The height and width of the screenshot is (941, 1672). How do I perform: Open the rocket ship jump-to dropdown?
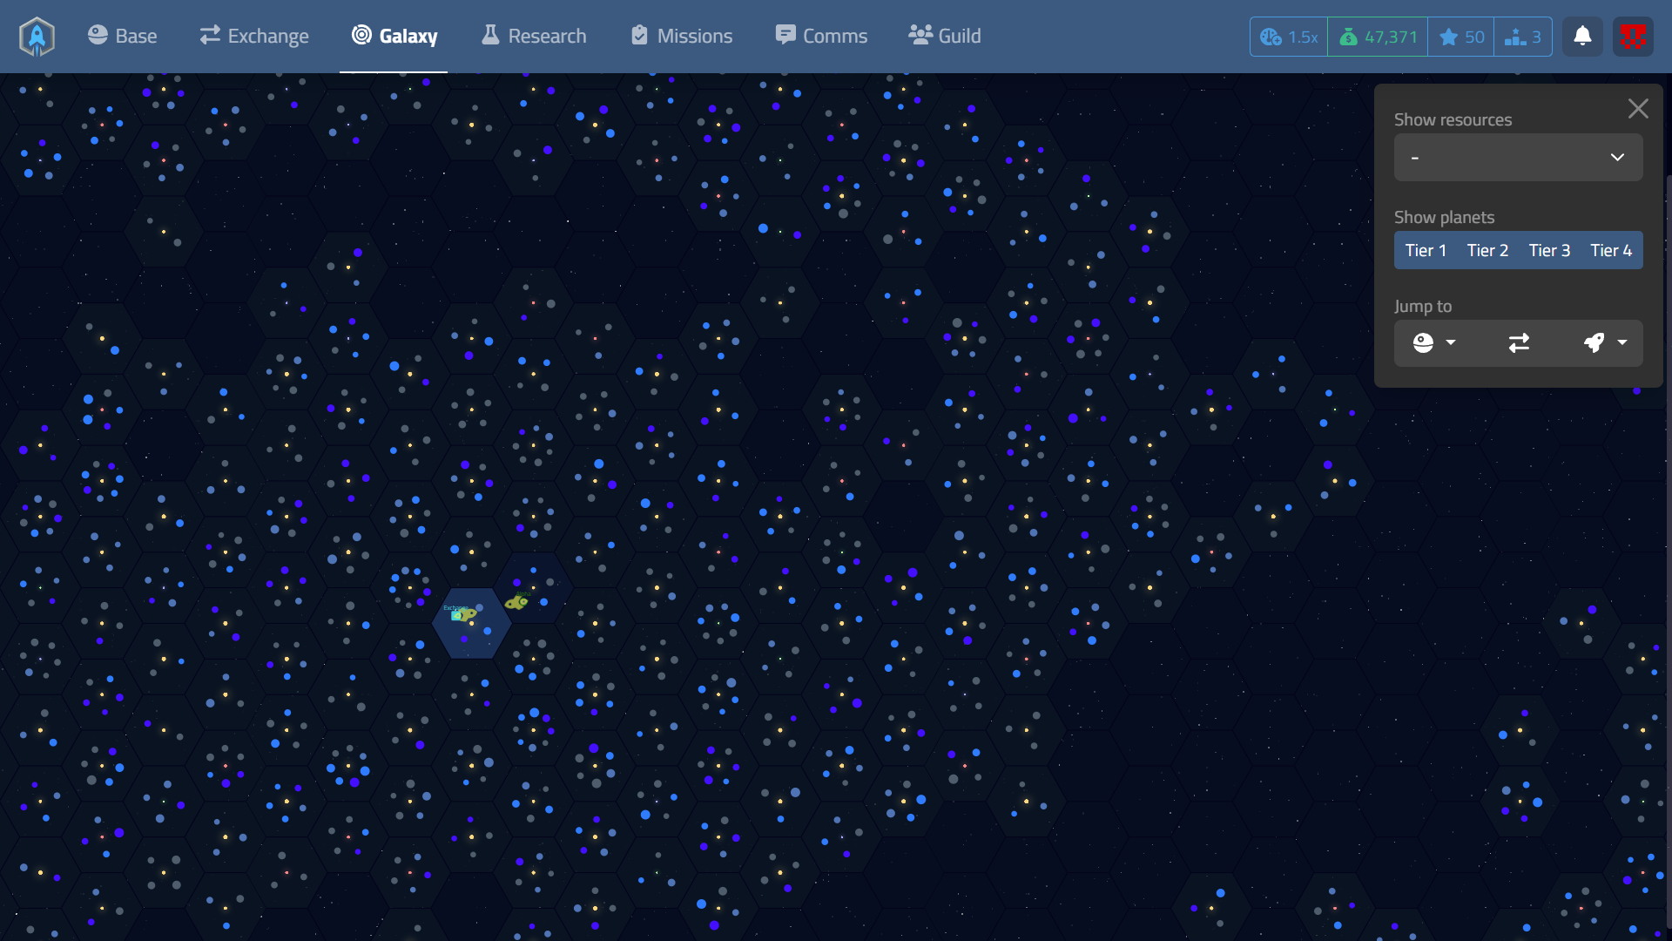[x=1605, y=343]
